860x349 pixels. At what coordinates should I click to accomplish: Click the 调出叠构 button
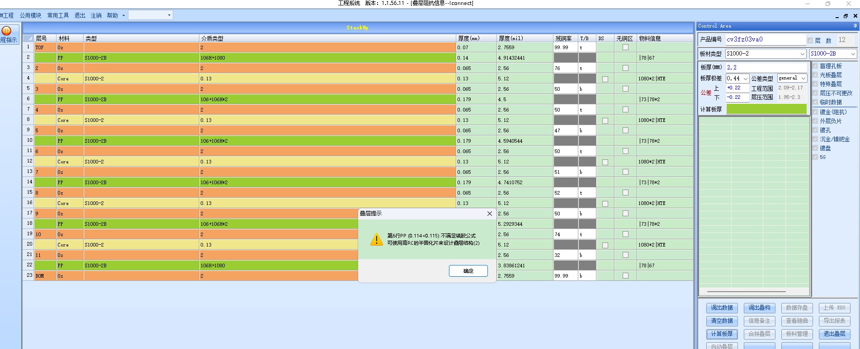(x=759, y=308)
